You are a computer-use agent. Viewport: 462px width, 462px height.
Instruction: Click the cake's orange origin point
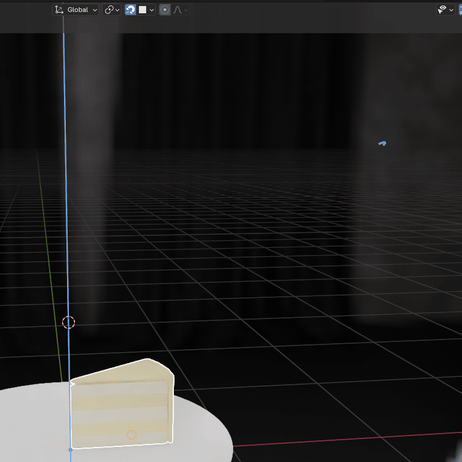tap(132, 435)
